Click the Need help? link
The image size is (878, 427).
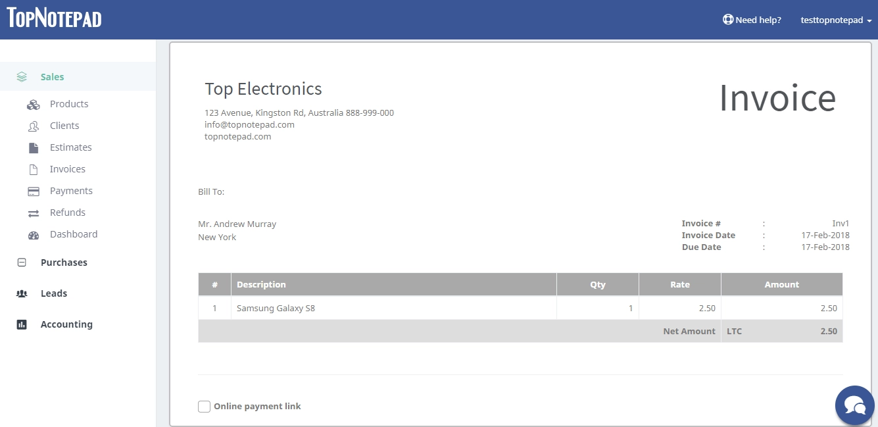758,20
